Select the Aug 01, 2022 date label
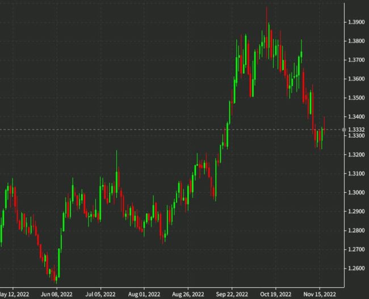This screenshot has width=369, height=299. [144, 294]
